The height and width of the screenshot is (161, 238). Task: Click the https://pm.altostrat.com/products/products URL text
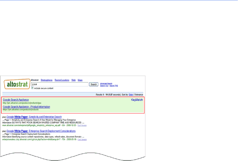[21, 110]
